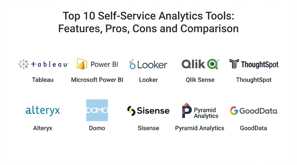Screen dimensions: 297x165
Task: Select the Sisense caption text
Action: [x=148, y=128]
